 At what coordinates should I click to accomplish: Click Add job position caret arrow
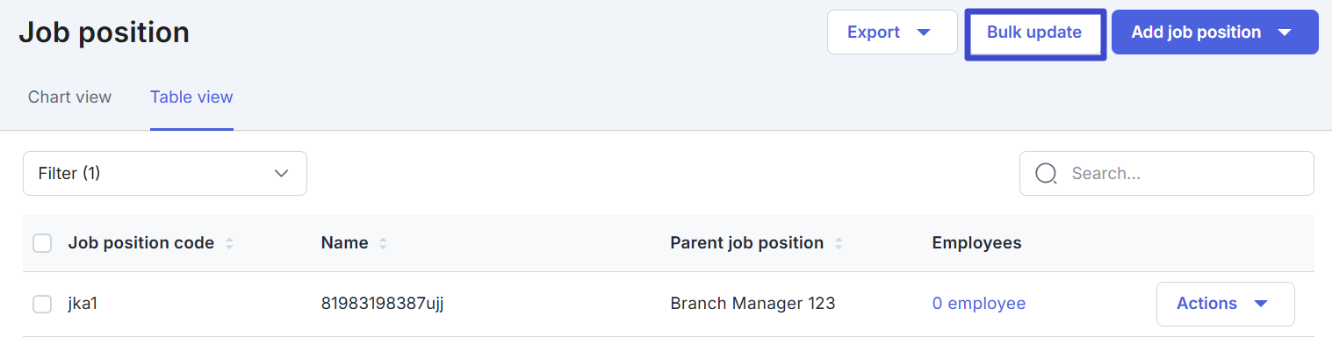[1285, 32]
